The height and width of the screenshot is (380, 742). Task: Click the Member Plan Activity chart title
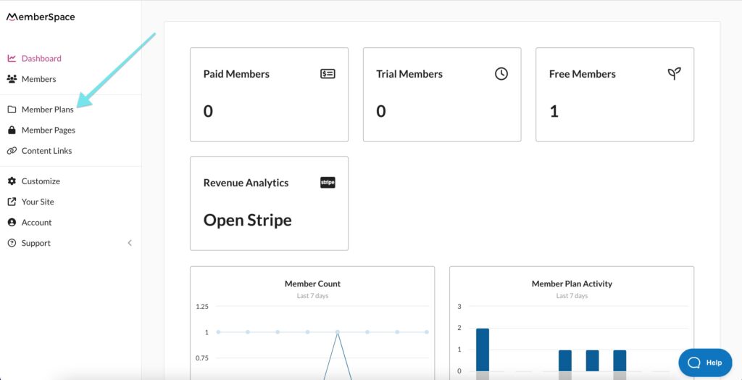572,284
